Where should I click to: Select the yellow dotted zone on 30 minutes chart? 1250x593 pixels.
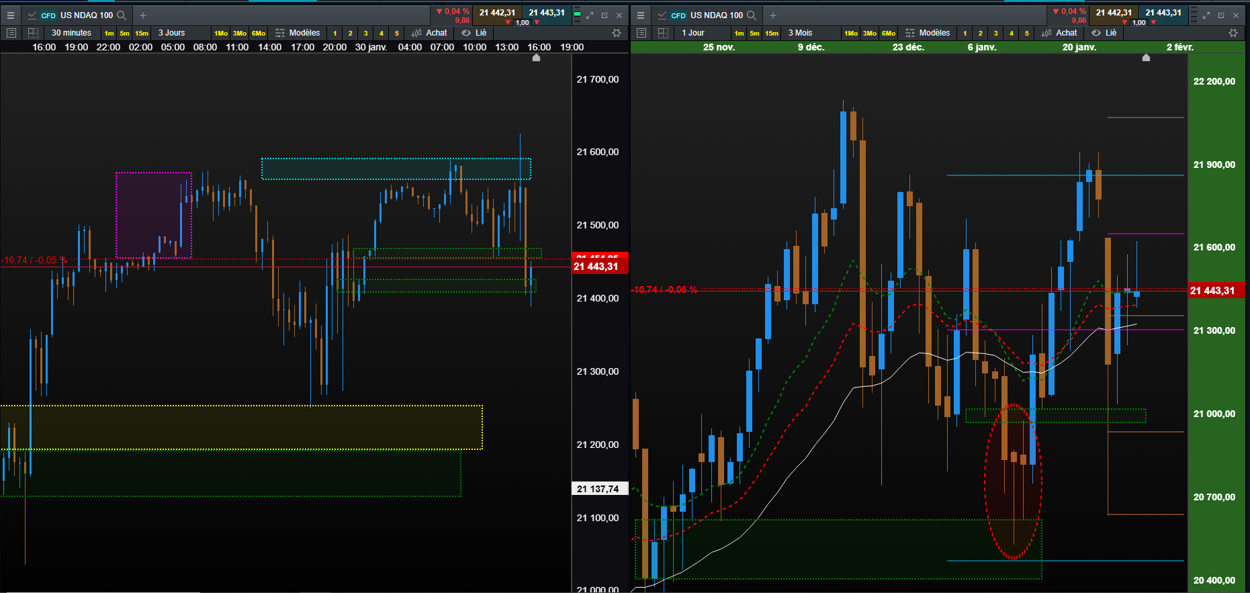pyautogui.click(x=241, y=427)
